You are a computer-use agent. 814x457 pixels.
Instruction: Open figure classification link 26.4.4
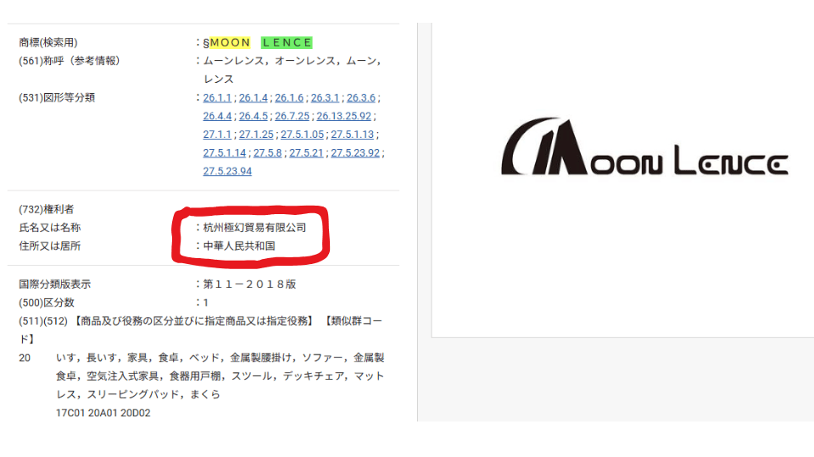[217, 116]
